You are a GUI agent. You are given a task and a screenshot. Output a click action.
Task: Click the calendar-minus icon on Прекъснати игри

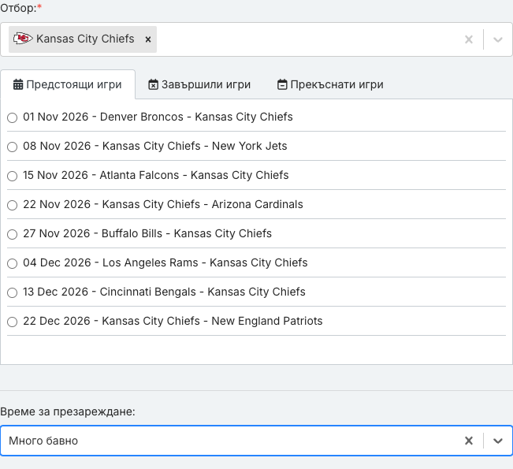tap(282, 84)
